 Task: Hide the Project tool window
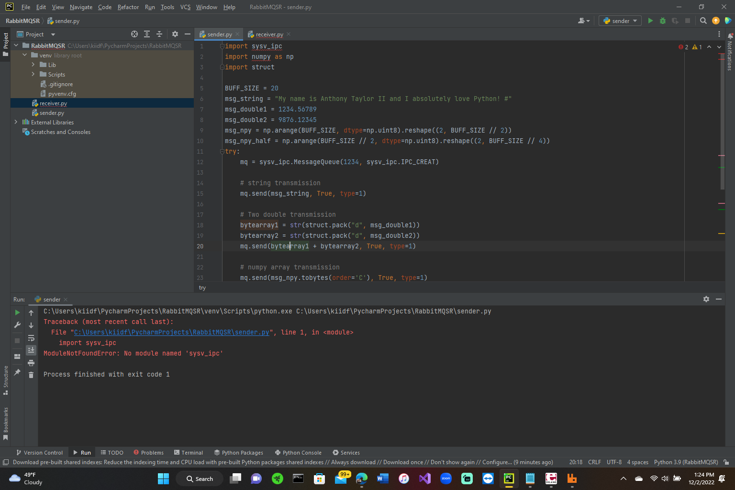tap(188, 34)
